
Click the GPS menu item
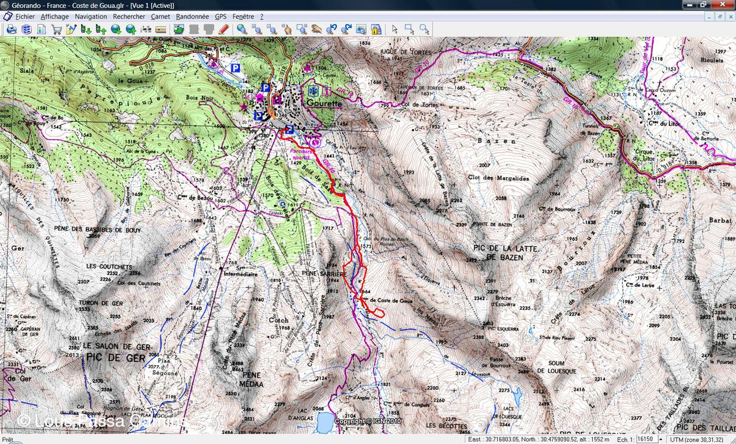pos(221,17)
